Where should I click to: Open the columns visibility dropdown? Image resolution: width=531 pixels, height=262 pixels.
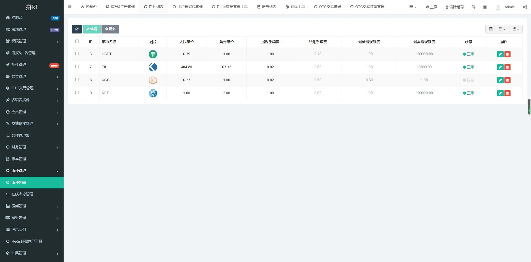tap(502, 29)
